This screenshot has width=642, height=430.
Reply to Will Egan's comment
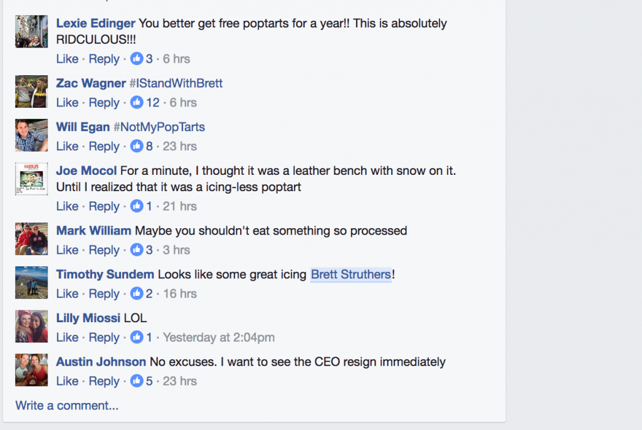[103, 146]
